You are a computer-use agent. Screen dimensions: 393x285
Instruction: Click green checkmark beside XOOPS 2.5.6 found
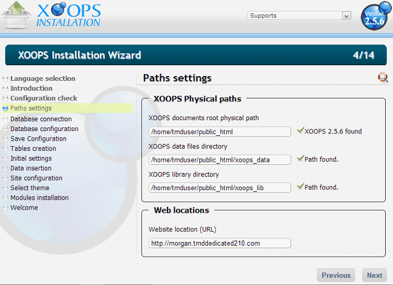pos(300,130)
